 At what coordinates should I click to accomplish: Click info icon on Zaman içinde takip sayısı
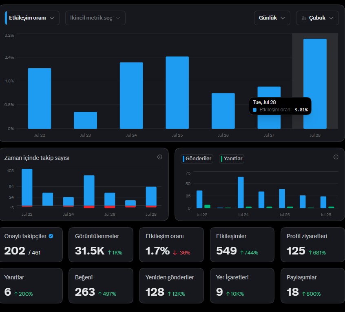[160, 157]
